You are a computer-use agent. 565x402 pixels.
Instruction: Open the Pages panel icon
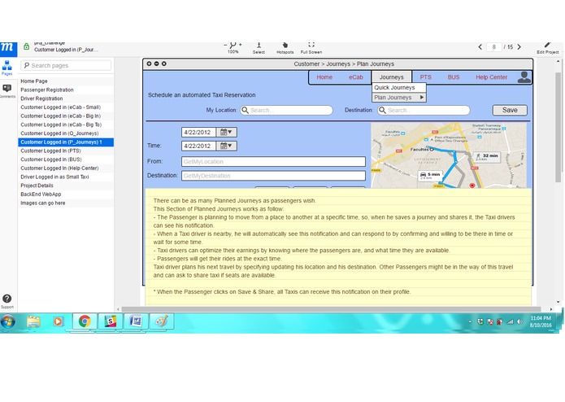pyautogui.click(x=7, y=68)
